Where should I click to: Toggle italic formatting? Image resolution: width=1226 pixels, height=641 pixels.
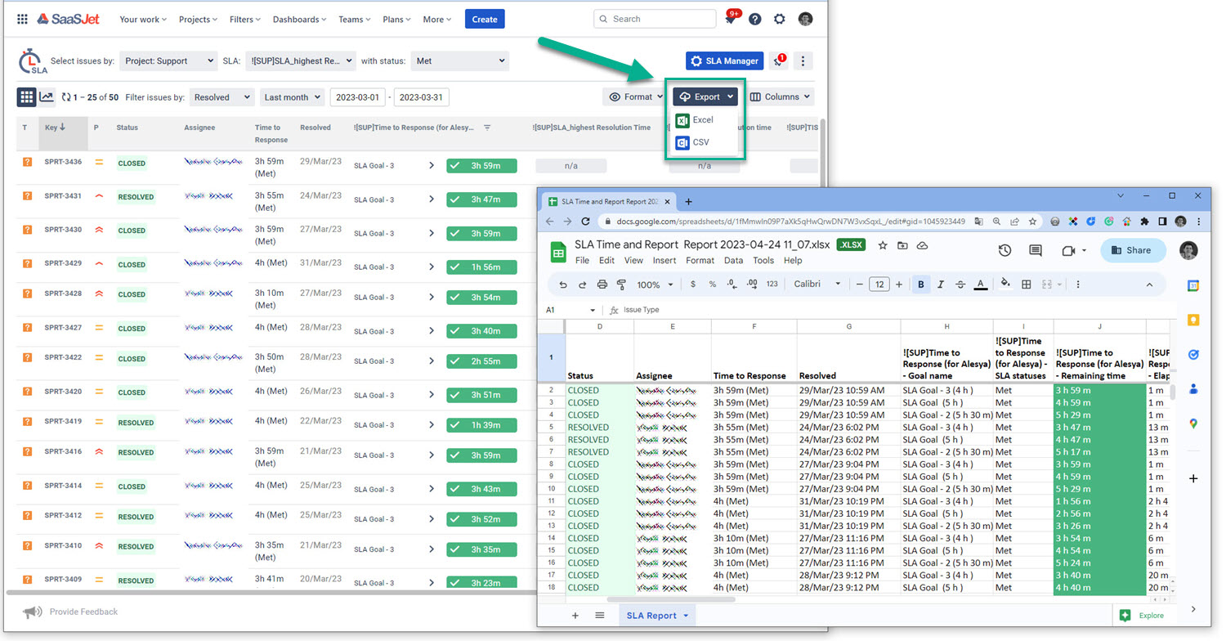(940, 284)
